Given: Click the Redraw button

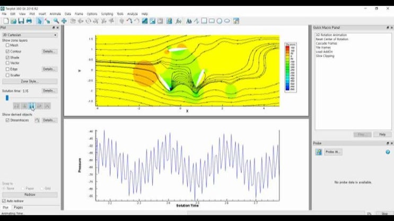Looking at the screenshot, I should click(x=30, y=195).
